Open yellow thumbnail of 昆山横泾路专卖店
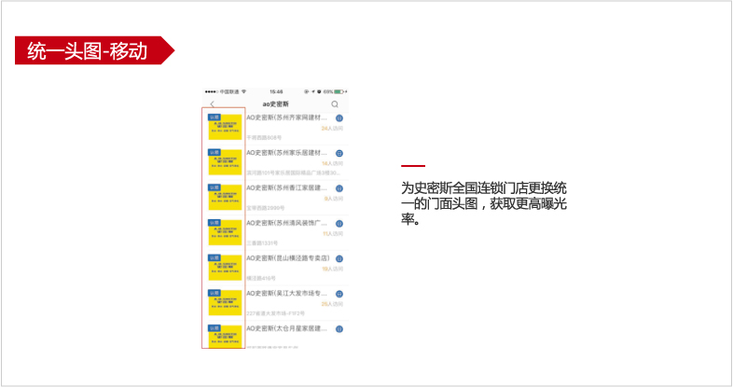Viewport: 733px width, 387px height. 224,268
